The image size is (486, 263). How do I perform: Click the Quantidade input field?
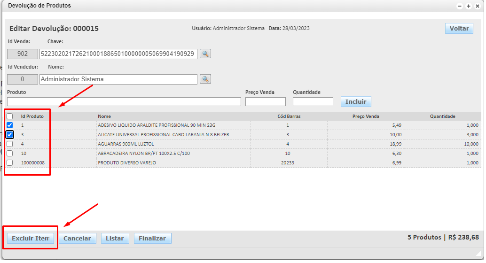click(313, 101)
